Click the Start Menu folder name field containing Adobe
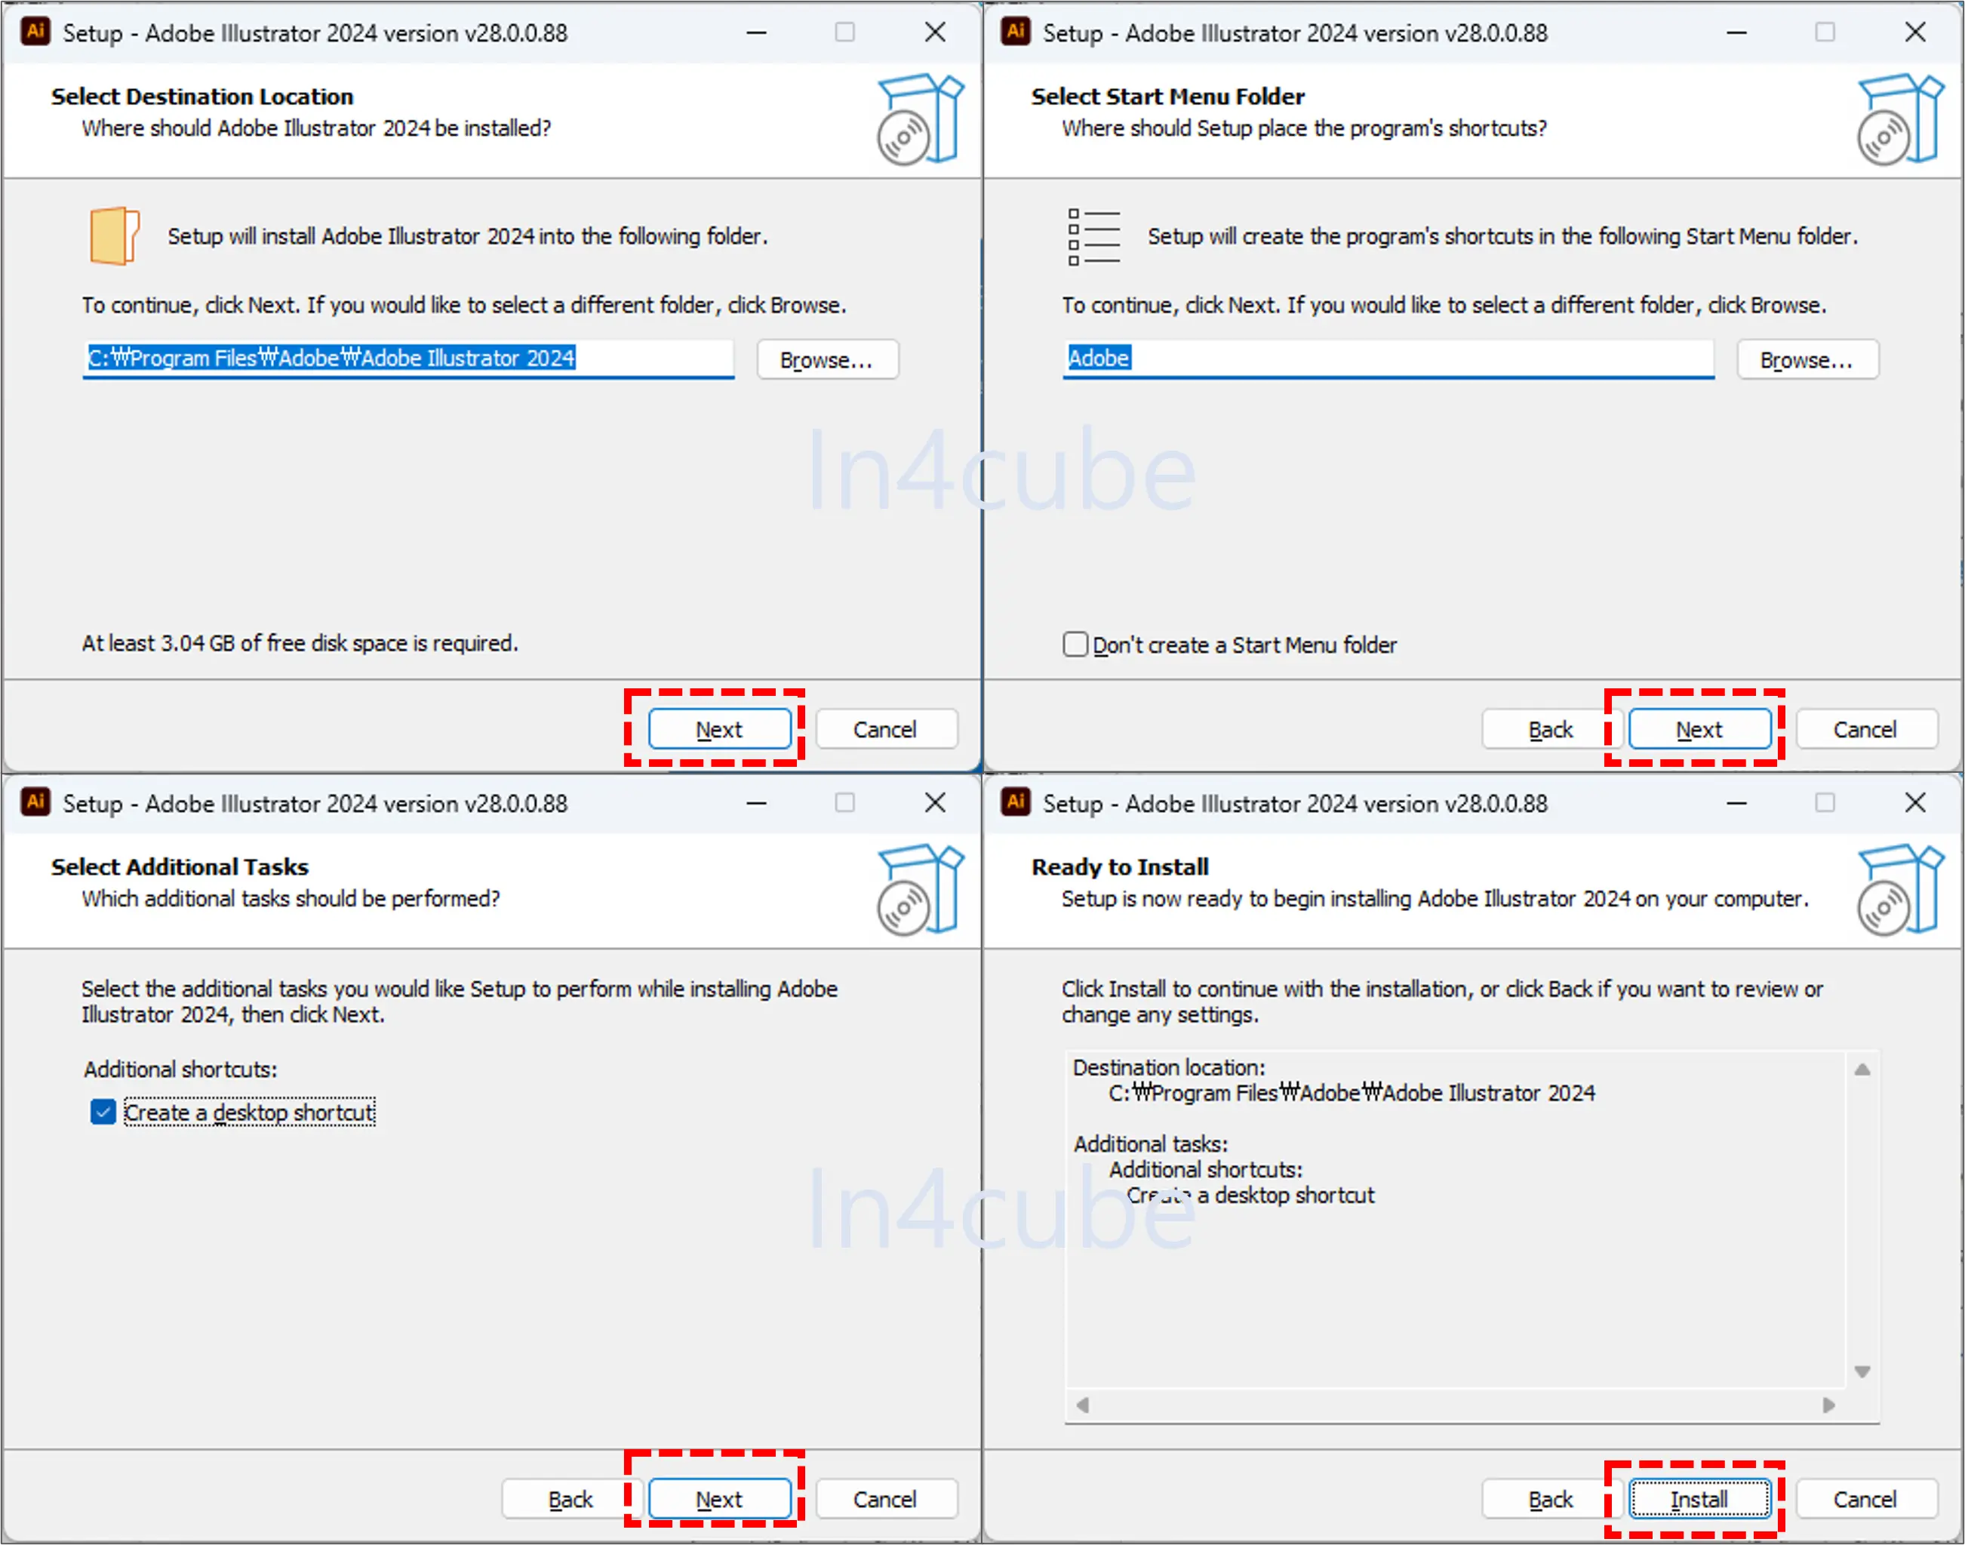 coord(1388,359)
